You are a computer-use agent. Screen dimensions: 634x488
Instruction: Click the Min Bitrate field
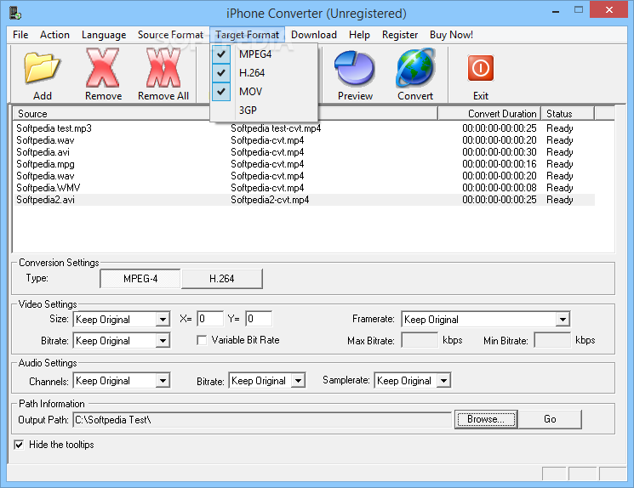552,340
